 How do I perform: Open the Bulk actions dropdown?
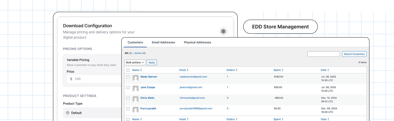pos(135,62)
